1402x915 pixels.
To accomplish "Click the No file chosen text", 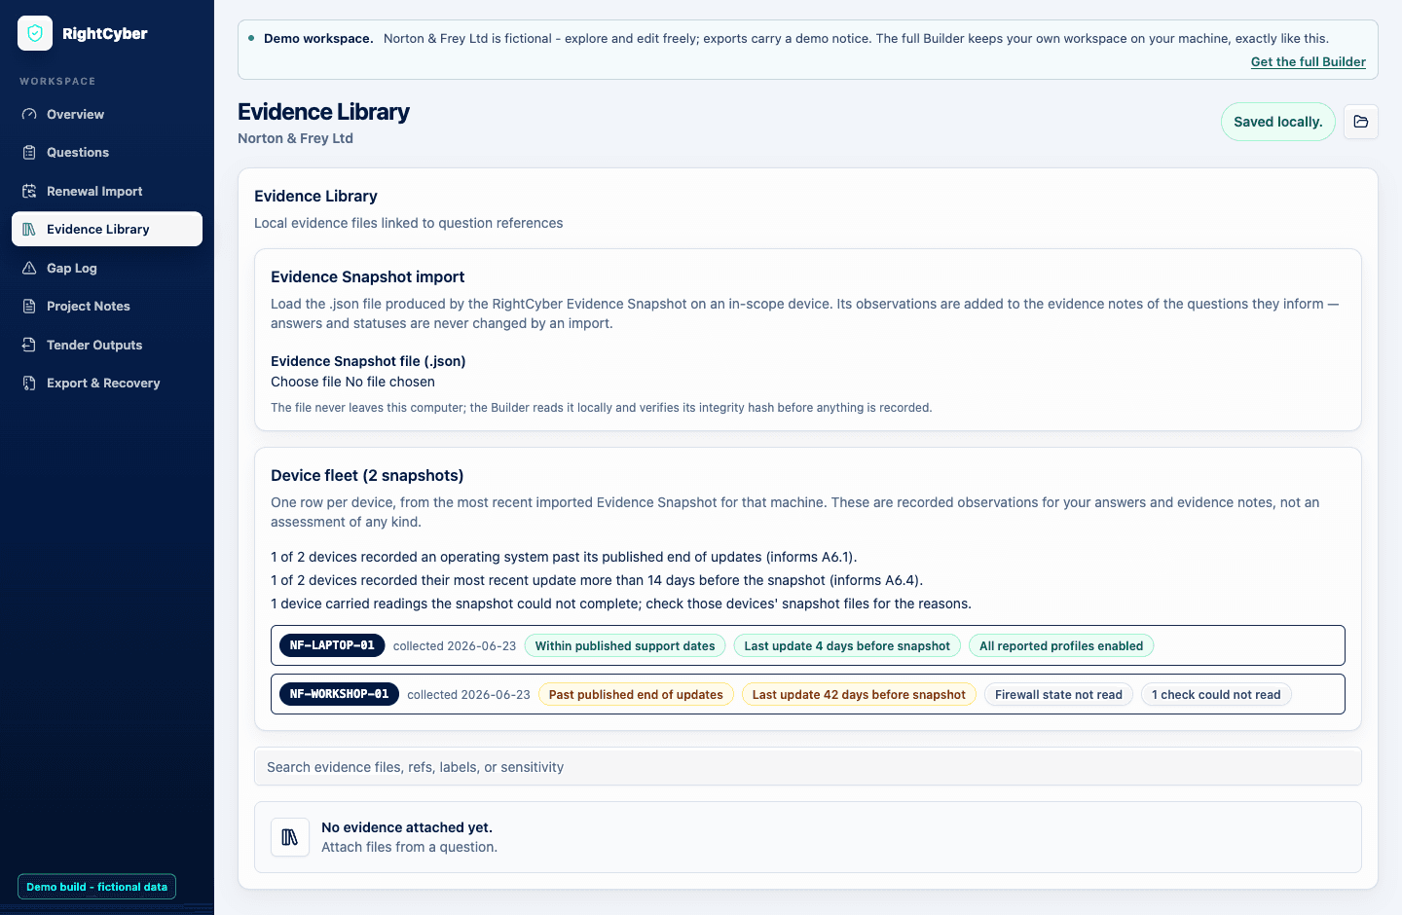I will 390,382.
